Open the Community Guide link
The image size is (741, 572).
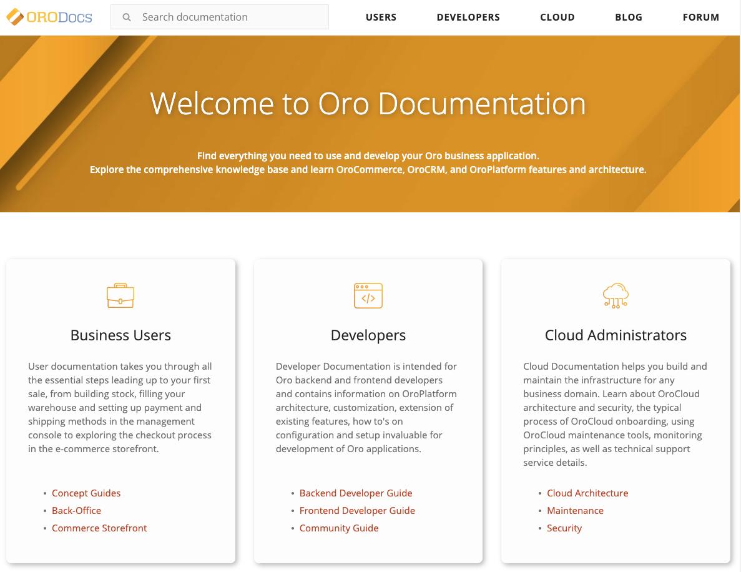[x=339, y=528]
